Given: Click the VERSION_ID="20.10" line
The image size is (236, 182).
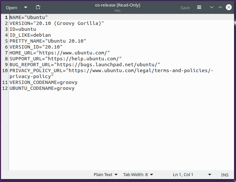Looking at the screenshot, I should pos(36,47).
